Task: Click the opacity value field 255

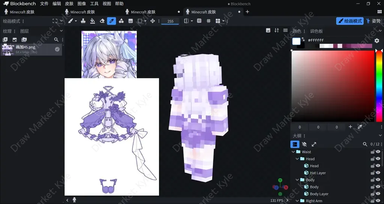Action: 170,21
